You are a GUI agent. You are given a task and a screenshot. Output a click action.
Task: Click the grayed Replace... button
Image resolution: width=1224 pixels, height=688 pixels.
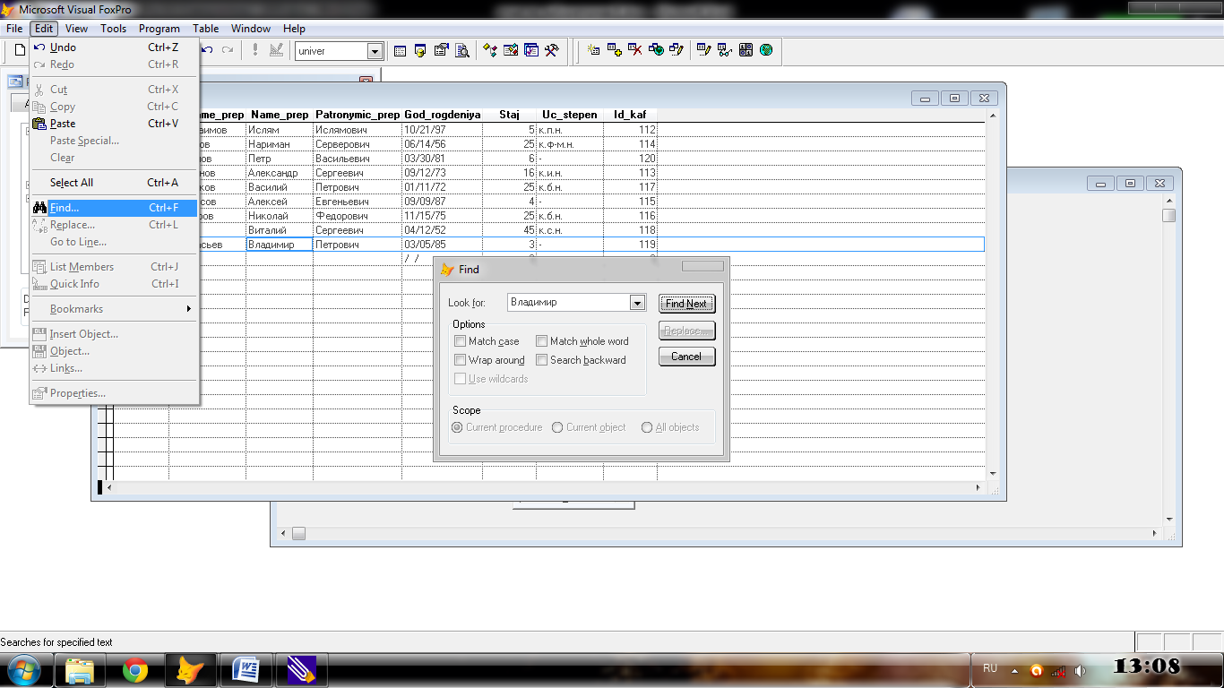686,331
